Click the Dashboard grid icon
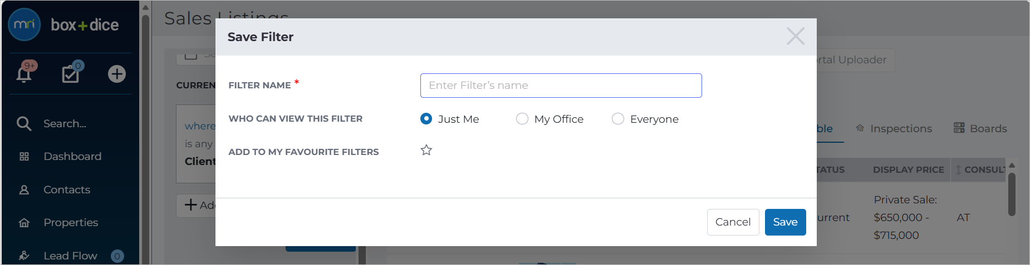Viewport: 1030px width, 265px height. point(24,157)
